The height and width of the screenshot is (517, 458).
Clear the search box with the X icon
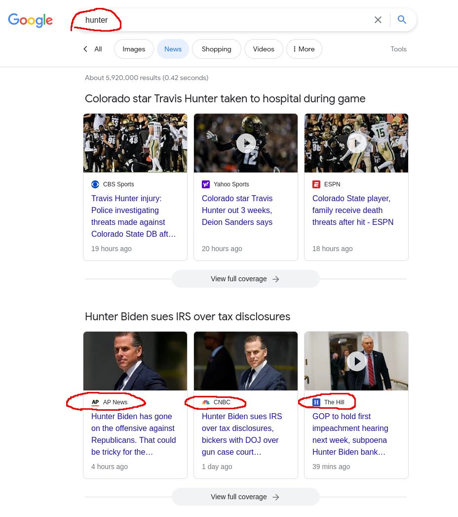378,20
